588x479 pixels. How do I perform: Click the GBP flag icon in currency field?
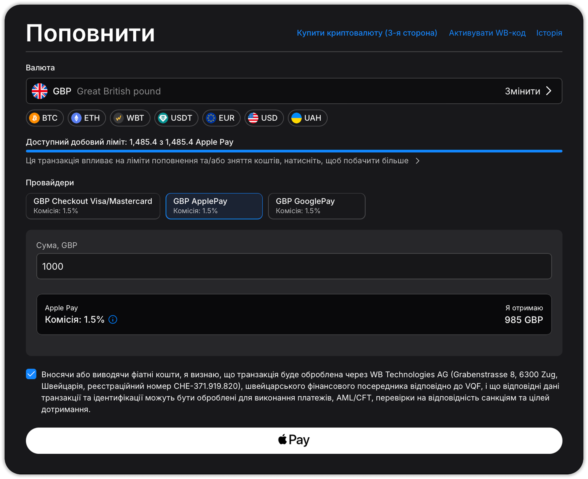40,91
